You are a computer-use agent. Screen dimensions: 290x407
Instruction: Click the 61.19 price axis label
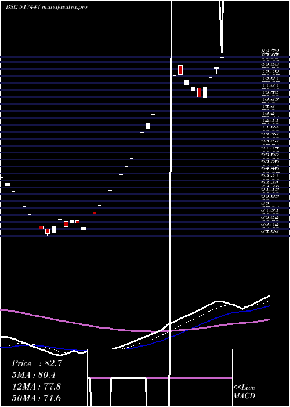coord(270,189)
